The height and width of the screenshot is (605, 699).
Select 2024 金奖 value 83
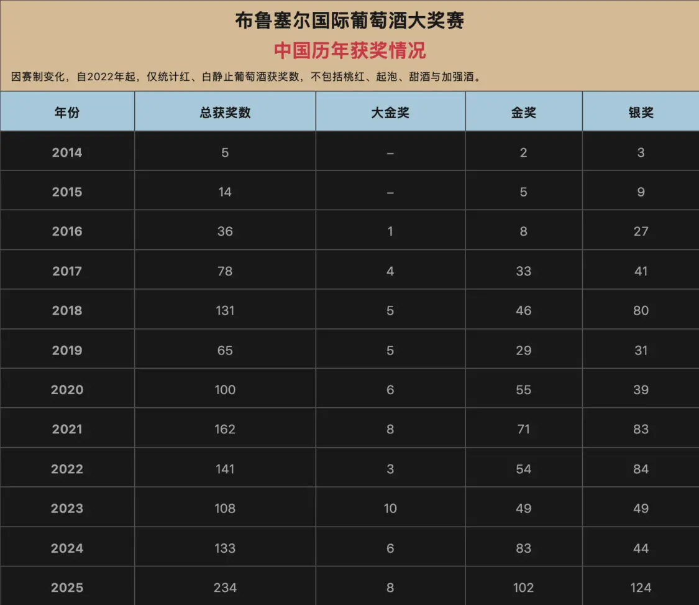[x=523, y=548]
